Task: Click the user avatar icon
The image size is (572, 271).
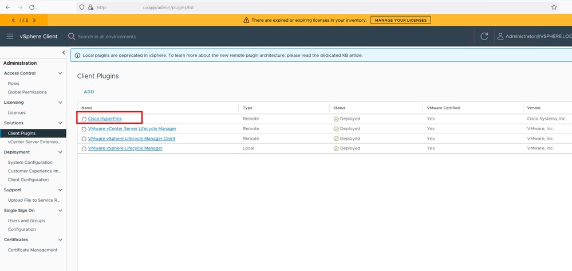Action: coord(500,36)
